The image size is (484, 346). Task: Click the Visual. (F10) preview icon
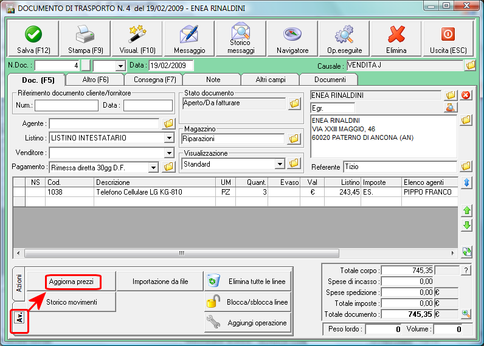pyautogui.click(x=137, y=38)
